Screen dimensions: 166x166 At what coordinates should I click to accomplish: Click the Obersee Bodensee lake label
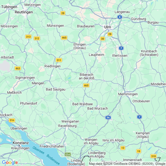click(x=46, y=155)
